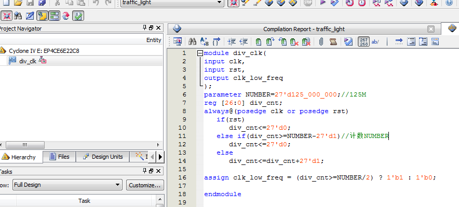Open a file with the folder icon
The height and width of the screenshot is (207, 459).
(x=18, y=3)
